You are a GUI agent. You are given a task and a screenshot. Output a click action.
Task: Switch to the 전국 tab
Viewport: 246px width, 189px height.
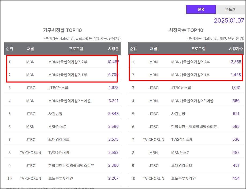(x=201, y=9)
